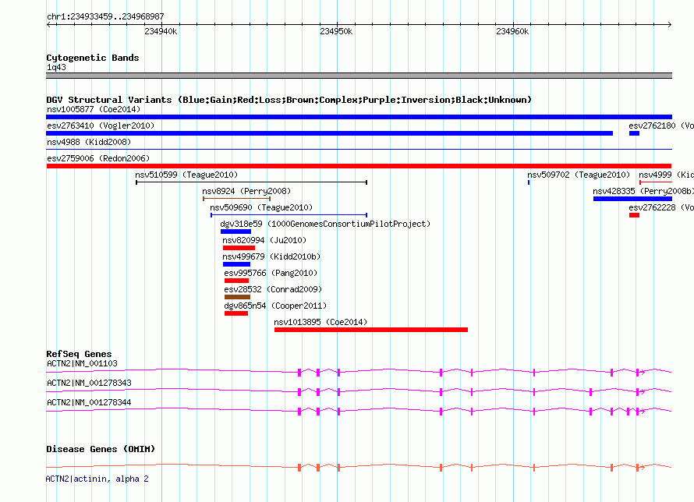Open dgv865n54 (Cooper2011) label
The image size is (694, 502).
pos(275,306)
